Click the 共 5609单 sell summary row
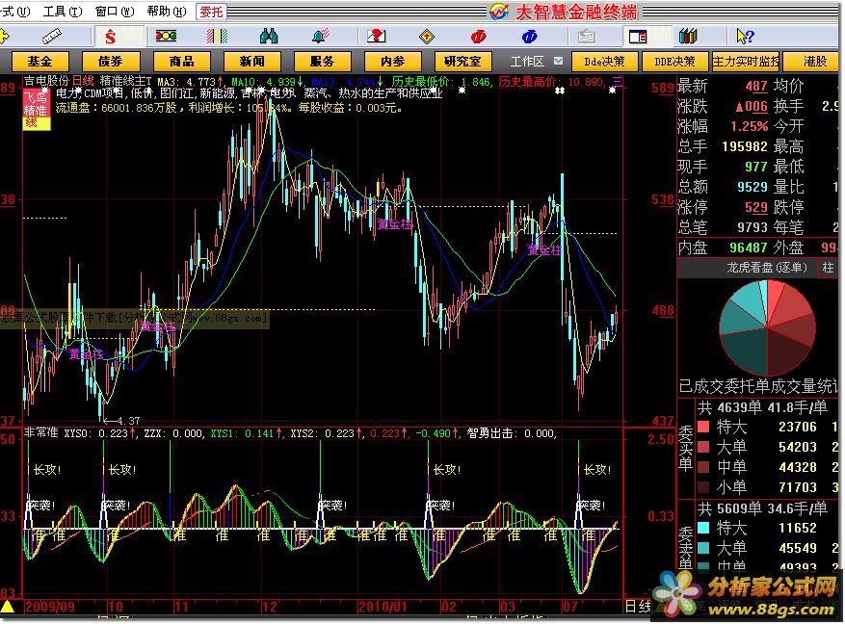The image size is (845, 624). coord(762,508)
